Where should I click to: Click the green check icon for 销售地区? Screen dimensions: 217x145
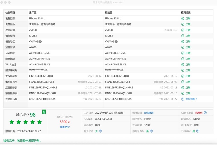point(183,42)
